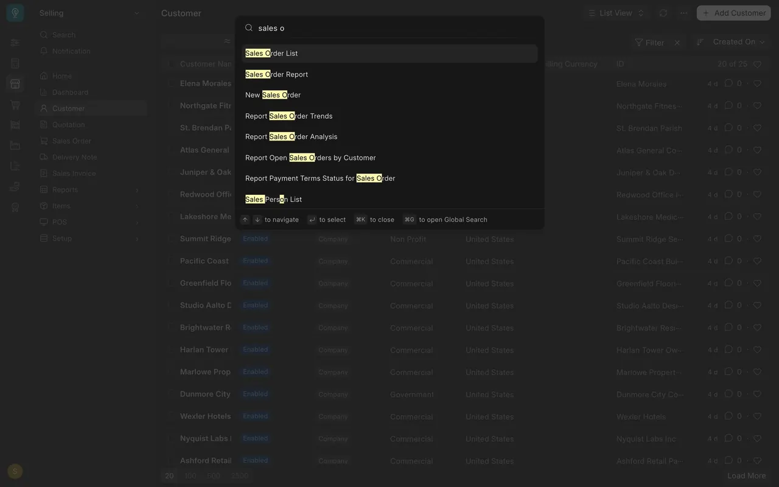
Task: Open the Selling workspace dropdown
Action: coord(89,13)
